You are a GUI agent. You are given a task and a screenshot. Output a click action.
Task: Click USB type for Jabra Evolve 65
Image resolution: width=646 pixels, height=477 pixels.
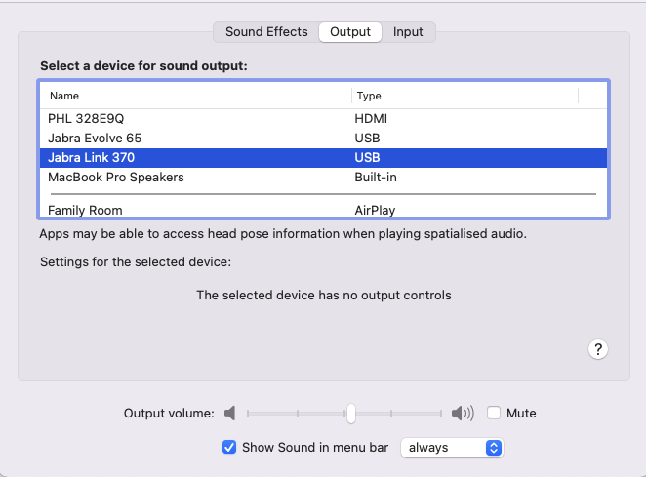[367, 138]
